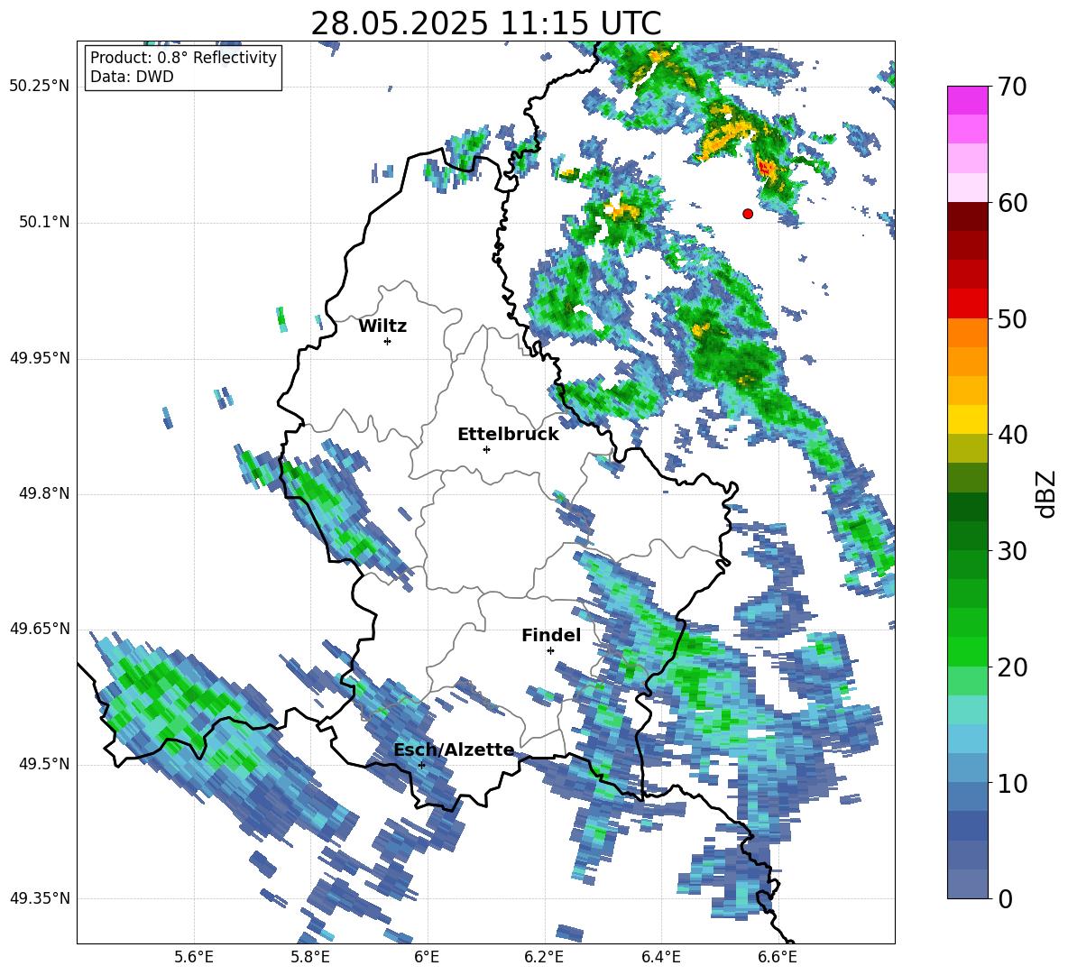Click the Findel station cross marker
Screen dimensions: 1068x975
pos(550,651)
